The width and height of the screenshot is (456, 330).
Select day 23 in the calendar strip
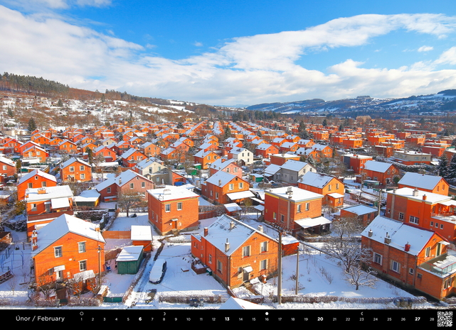[x=361, y=319]
